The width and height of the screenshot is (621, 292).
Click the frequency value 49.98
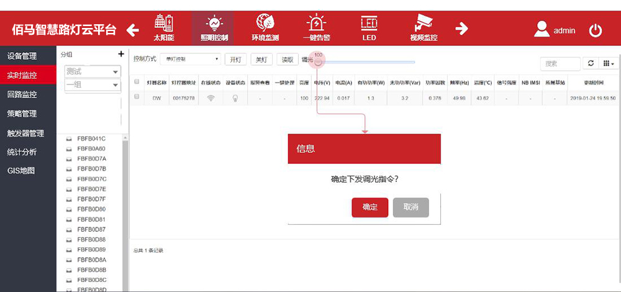coord(460,98)
